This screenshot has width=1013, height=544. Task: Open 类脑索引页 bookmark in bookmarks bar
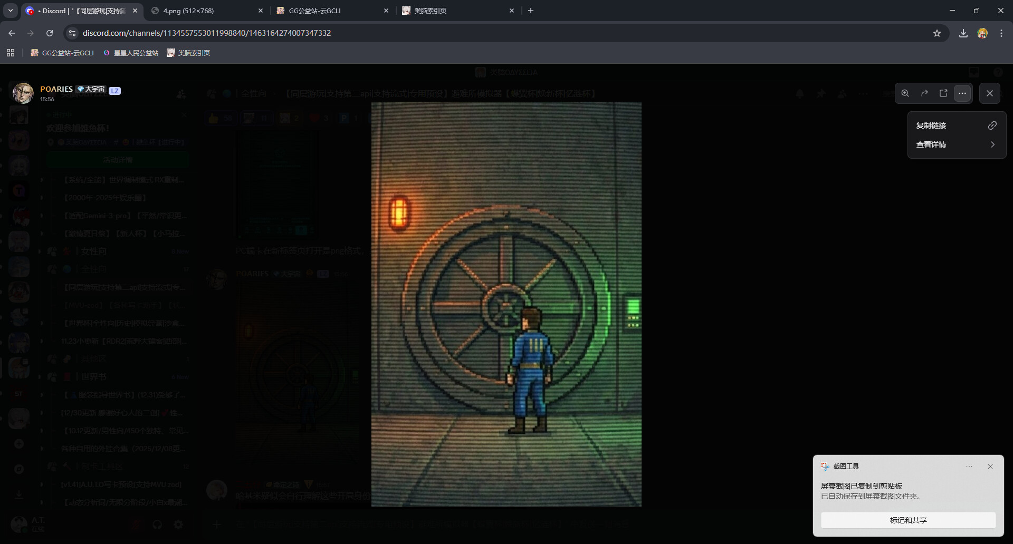pos(188,53)
